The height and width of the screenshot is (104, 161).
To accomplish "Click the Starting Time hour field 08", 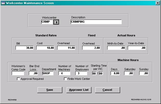I will click(94, 73).
